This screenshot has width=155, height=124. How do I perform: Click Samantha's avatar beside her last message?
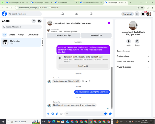click(49, 105)
